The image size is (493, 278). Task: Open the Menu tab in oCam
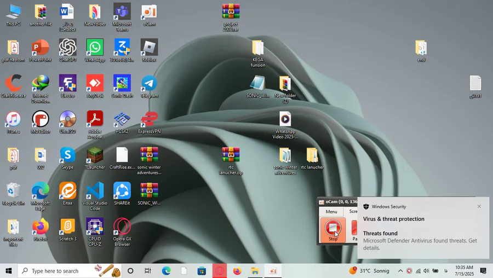(331, 211)
